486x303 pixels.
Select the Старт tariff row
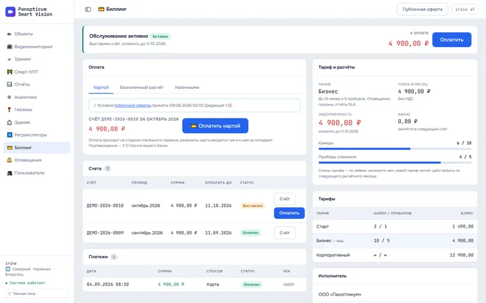pos(395,227)
